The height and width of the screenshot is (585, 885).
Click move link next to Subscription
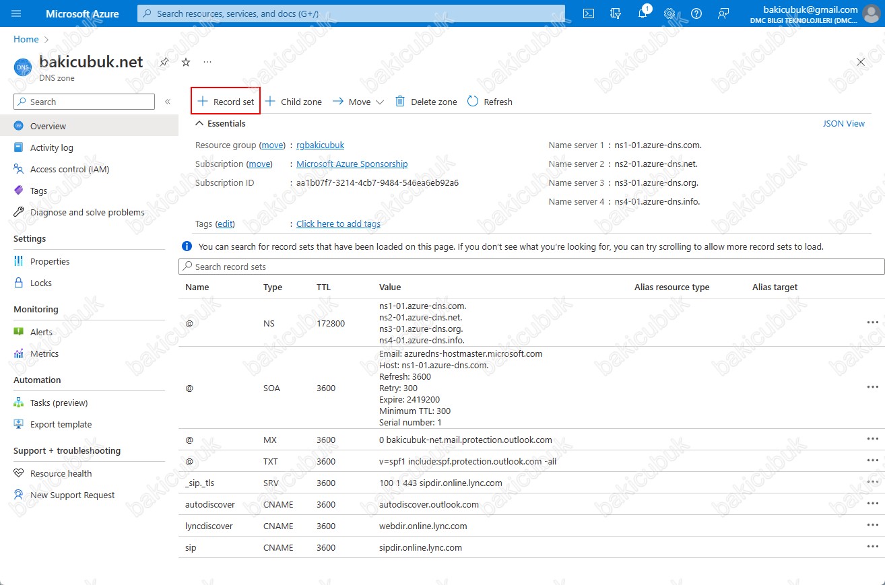tap(259, 164)
